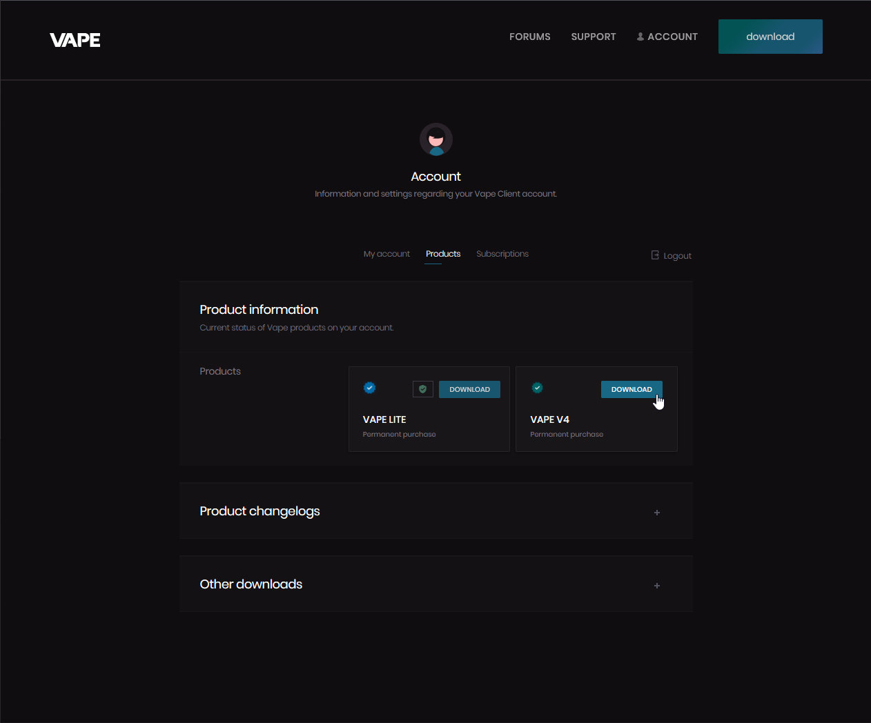Expand Product changelogs with the plus icon
This screenshot has height=723, width=871.
tap(657, 513)
